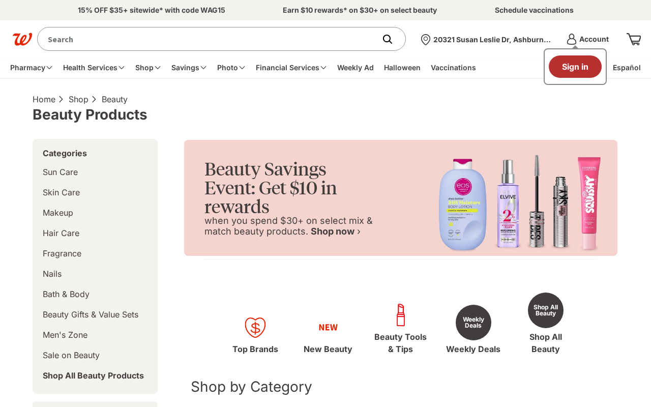Open the Halloween menu item
This screenshot has width=651, height=407.
(402, 68)
